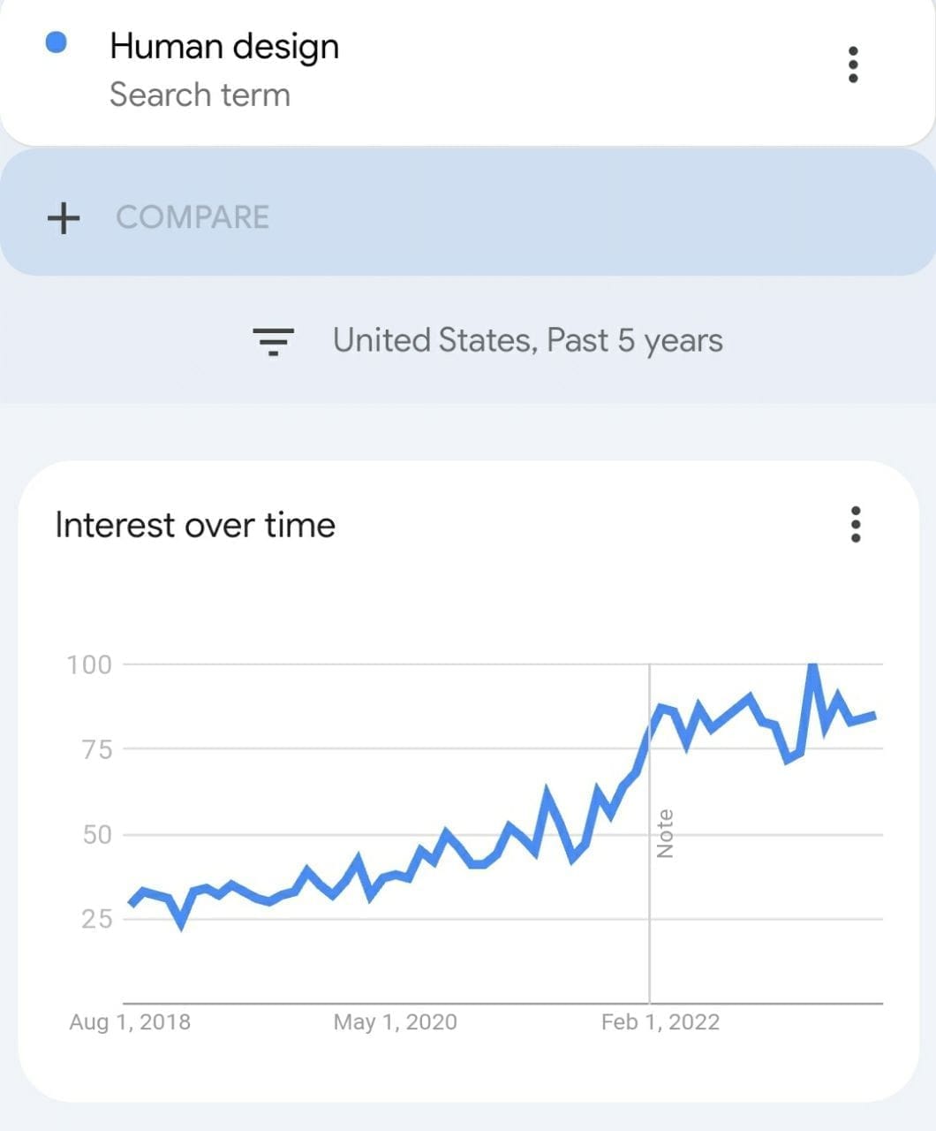
Task: Open the United States, Past 5 years filter
Action: click(527, 340)
